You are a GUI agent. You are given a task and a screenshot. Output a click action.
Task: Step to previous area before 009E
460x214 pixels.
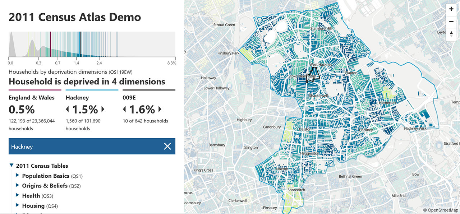[125, 109]
